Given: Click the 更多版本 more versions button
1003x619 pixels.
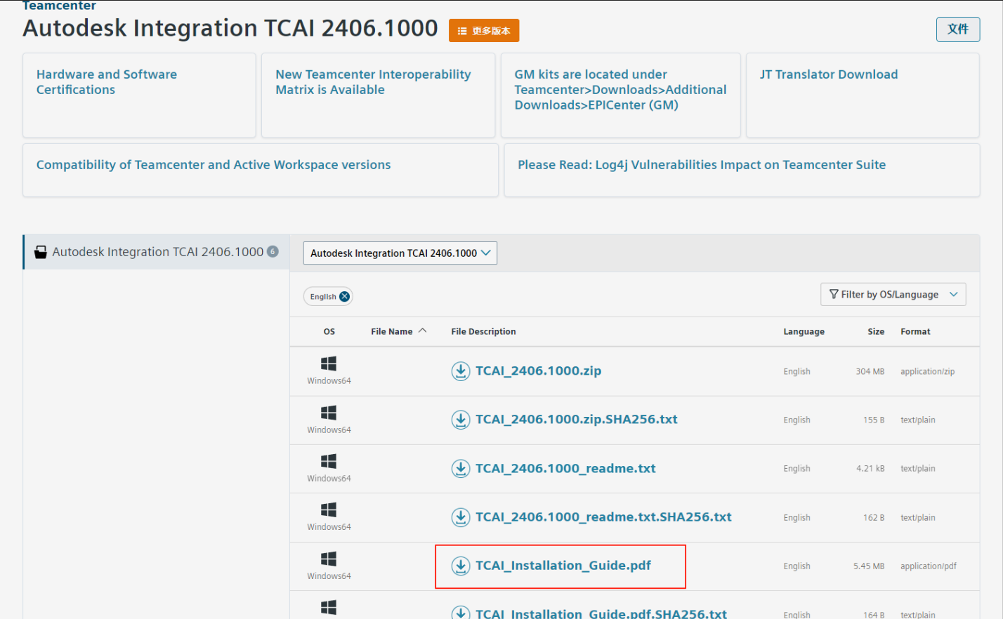Looking at the screenshot, I should [x=484, y=31].
